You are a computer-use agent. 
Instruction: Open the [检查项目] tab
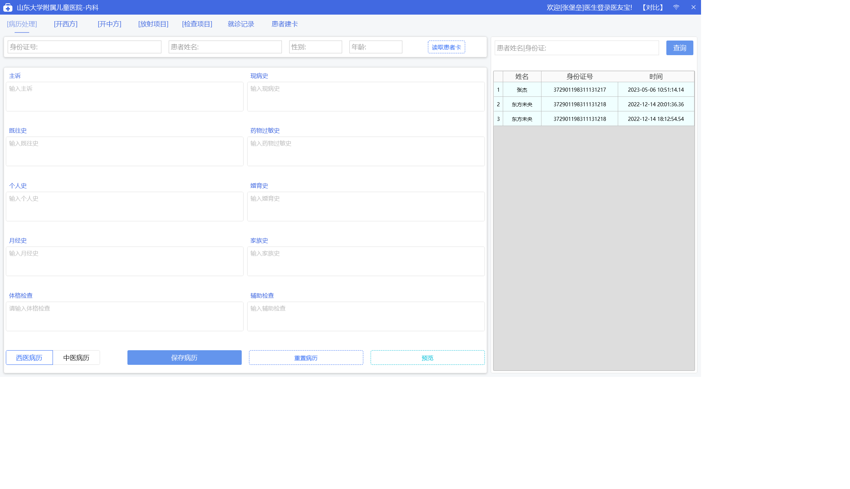pos(197,24)
